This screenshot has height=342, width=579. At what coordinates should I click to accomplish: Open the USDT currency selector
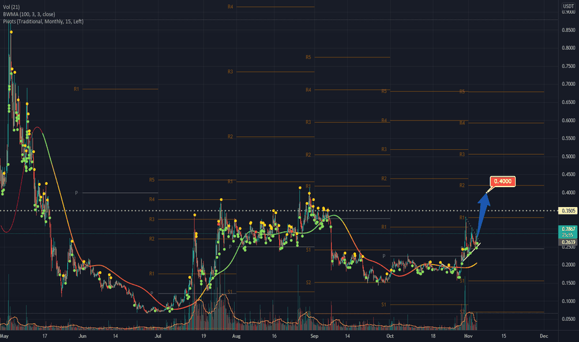568,6
